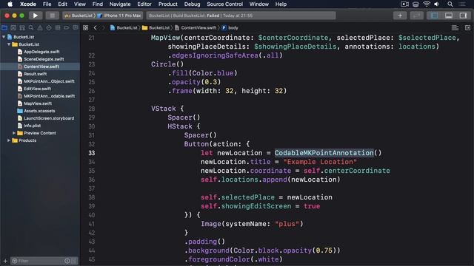Select Assets.xcassets in navigator
474x266 pixels.
point(39,111)
